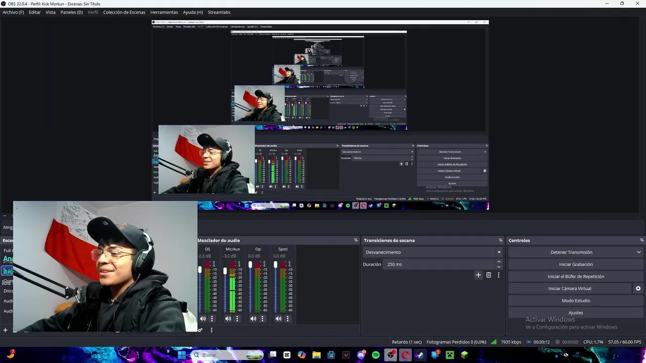Add a new scene transition with plus
646x363 pixels.
point(478,275)
